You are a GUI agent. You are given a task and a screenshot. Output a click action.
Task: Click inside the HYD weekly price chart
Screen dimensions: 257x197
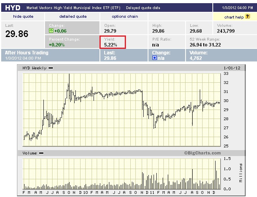point(122,110)
